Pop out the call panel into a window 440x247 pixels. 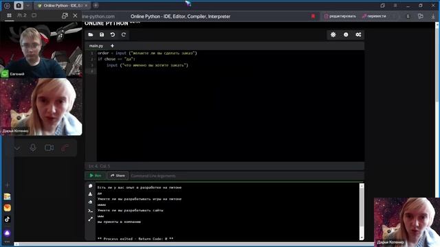[65, 16]
